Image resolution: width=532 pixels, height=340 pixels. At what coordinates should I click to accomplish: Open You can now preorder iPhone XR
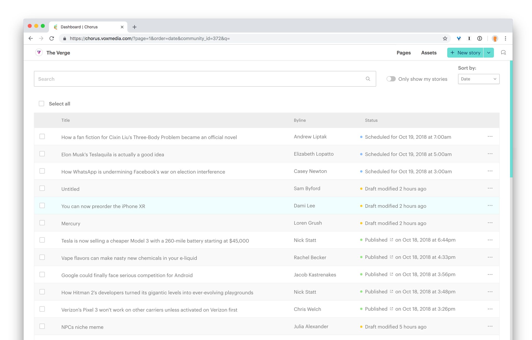[103, 206]
